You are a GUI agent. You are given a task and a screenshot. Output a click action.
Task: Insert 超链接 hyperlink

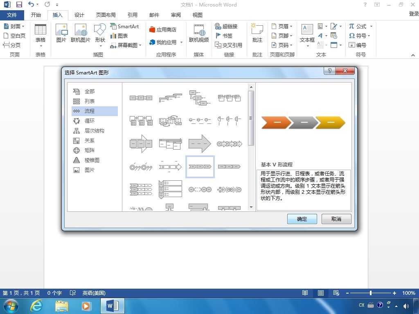[226, 26]
